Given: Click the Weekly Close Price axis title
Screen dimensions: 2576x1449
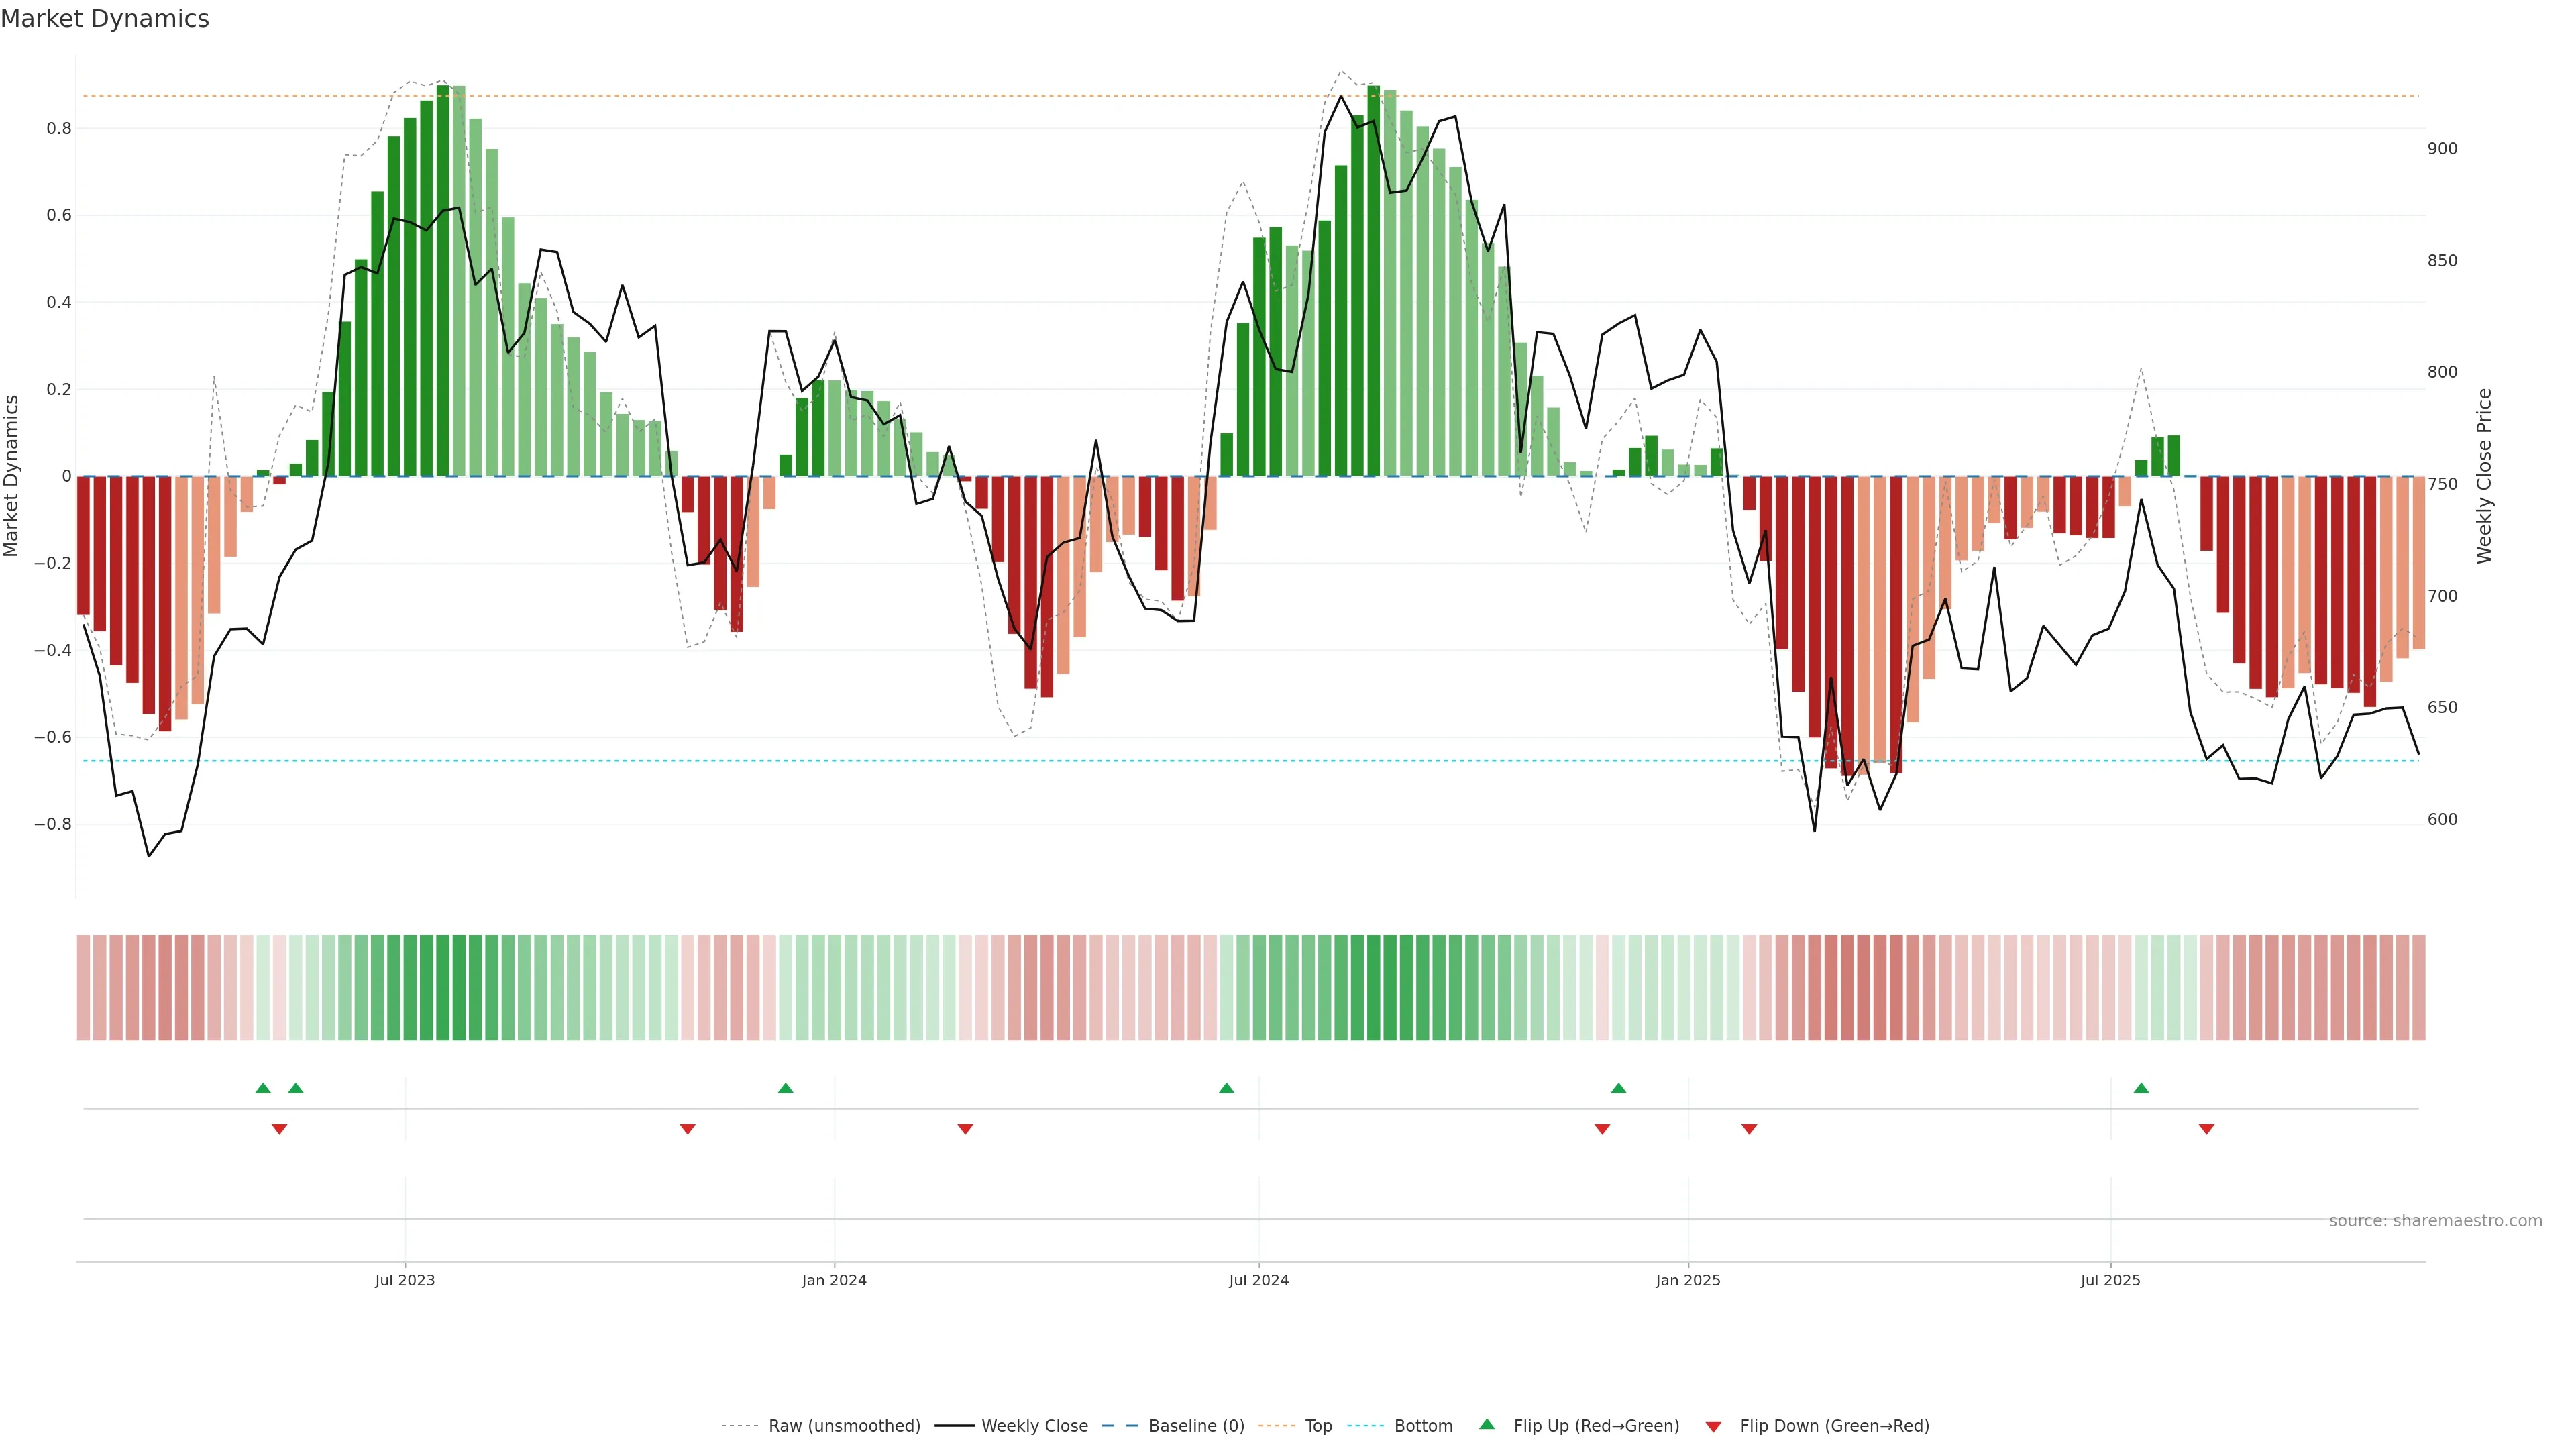Looking at the screenshot, I should (2484, 476).
